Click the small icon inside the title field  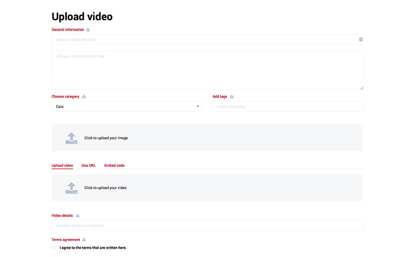click(x=361, y=39)
